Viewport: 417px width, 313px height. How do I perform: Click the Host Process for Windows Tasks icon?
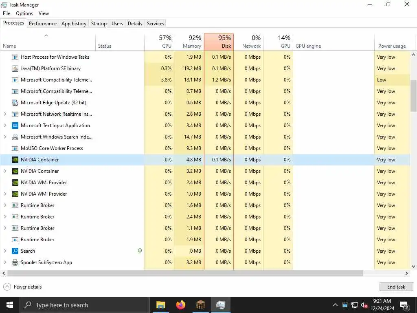[x=15, y=57]
